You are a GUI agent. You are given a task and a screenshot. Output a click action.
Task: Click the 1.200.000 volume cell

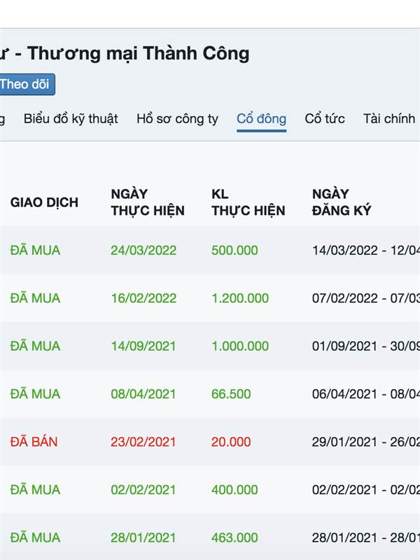pyautogui.click(x=240, y=298)
